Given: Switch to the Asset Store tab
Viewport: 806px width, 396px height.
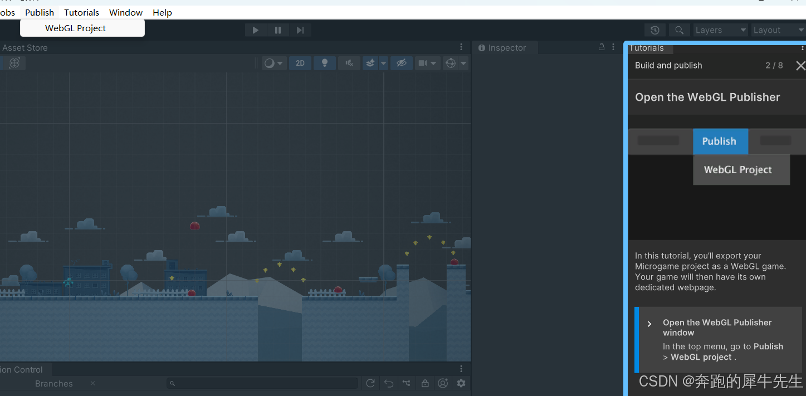Looking at the screenshot, I should [x=25, y=48].
